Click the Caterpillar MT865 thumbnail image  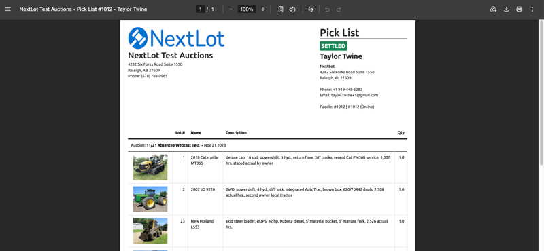[x=150, y=167]
